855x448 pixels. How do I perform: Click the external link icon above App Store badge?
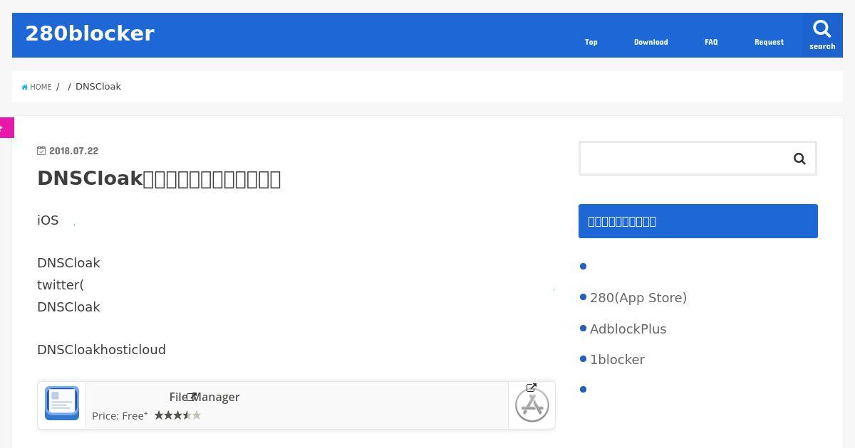(x=532, y=388)
